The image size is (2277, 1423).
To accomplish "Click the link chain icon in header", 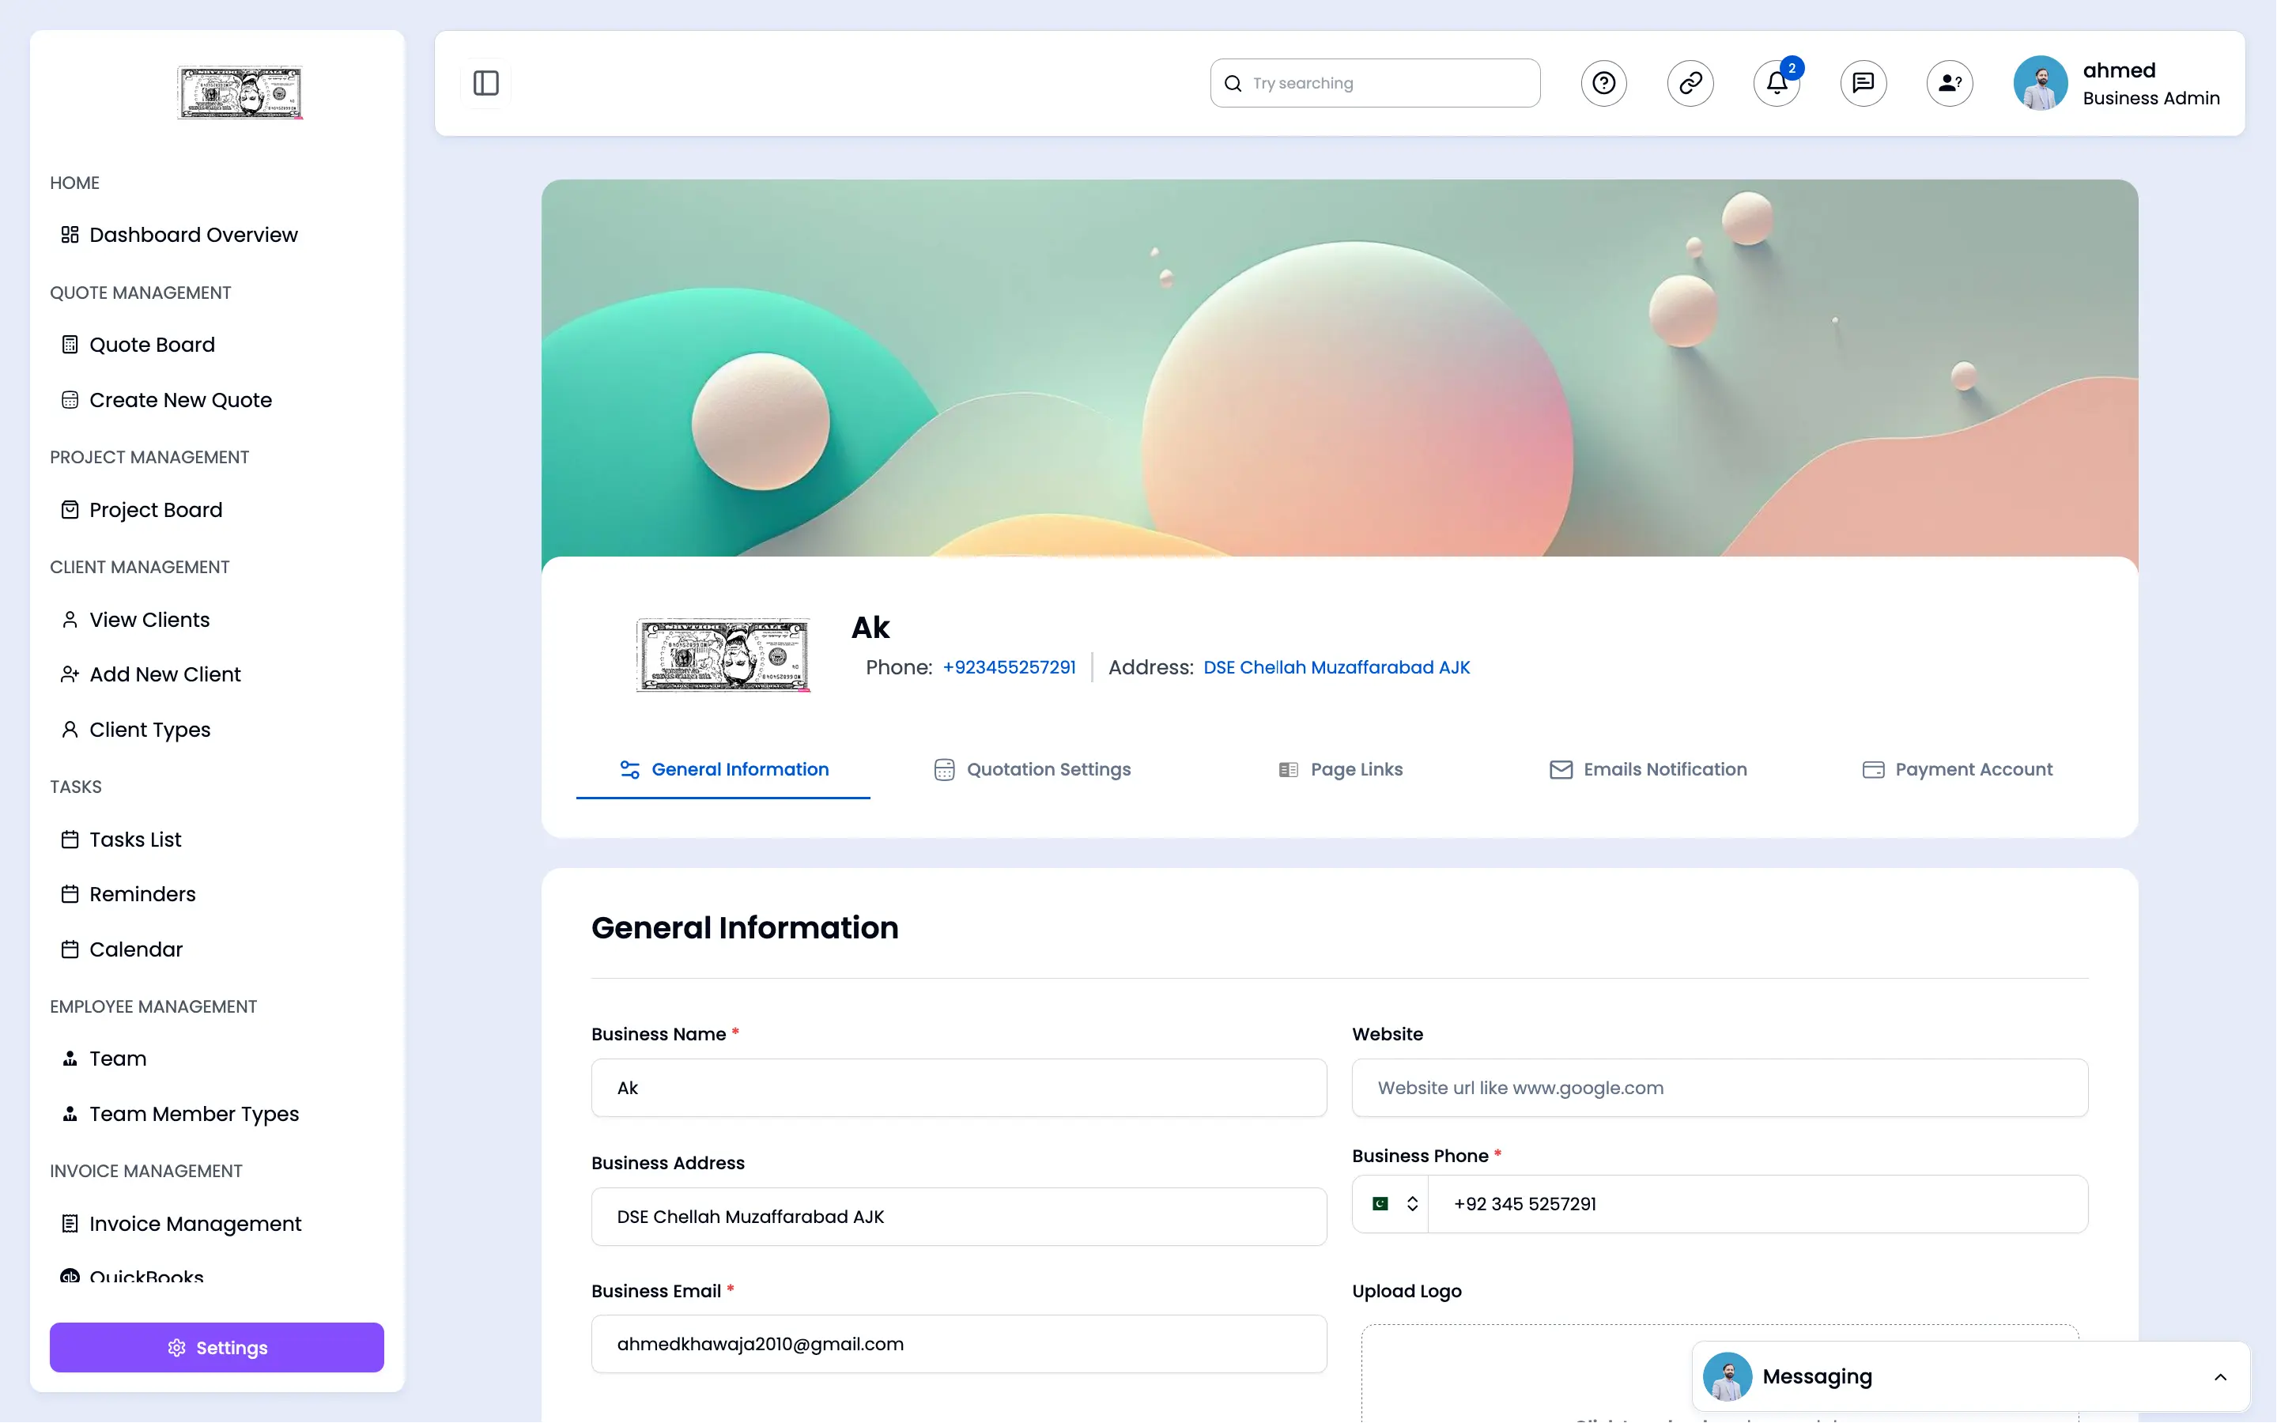I will pos(1690,83).
